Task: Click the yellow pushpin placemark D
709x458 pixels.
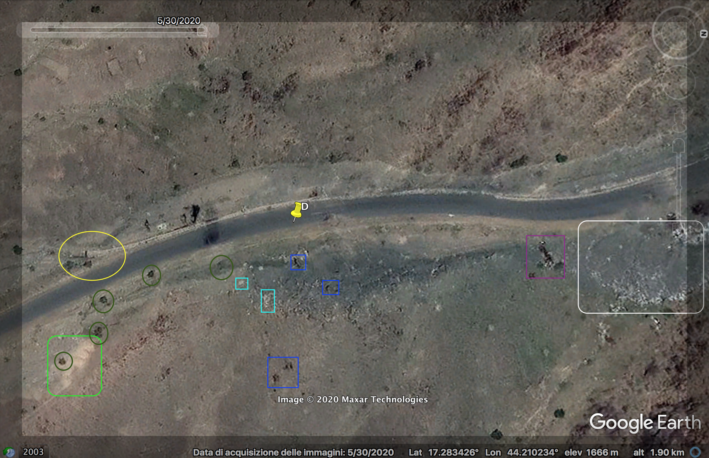Action: pos(297,211)
